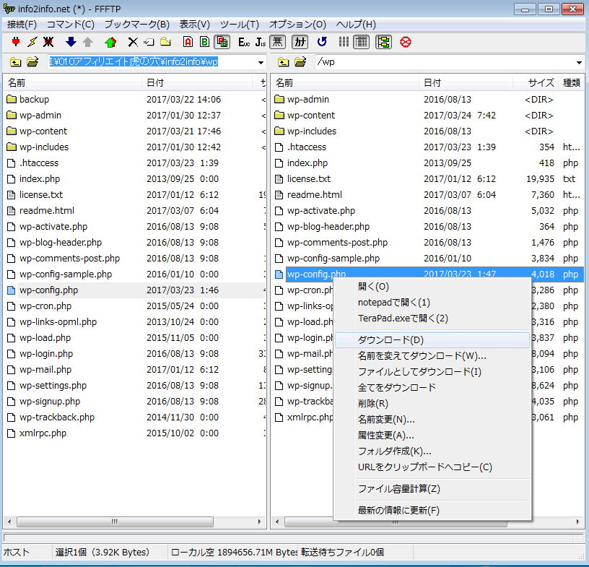Choose 削除(R) in context menu
The height and width of the screenshot is (567, 589).
(x=432, y=404)
